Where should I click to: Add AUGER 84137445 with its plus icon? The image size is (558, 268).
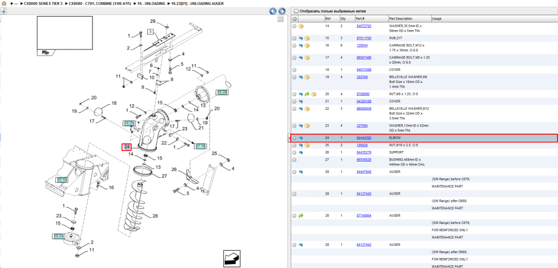pyautogui.click(x=294, y=194)
